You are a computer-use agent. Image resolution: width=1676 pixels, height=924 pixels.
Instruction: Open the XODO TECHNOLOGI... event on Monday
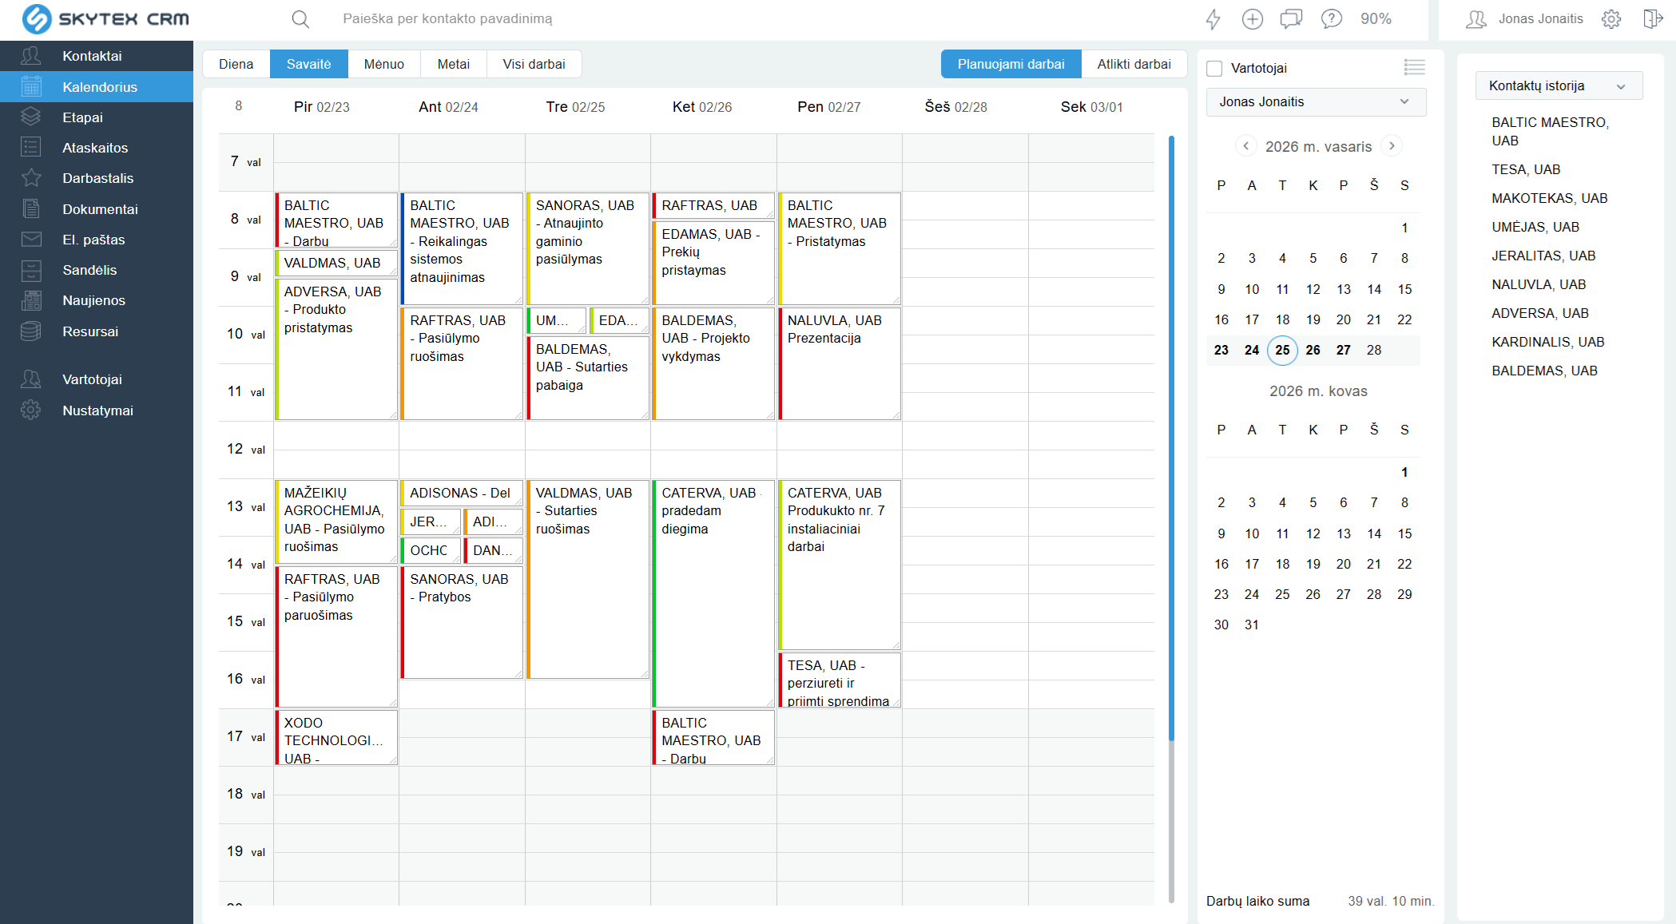coord(336,737)
